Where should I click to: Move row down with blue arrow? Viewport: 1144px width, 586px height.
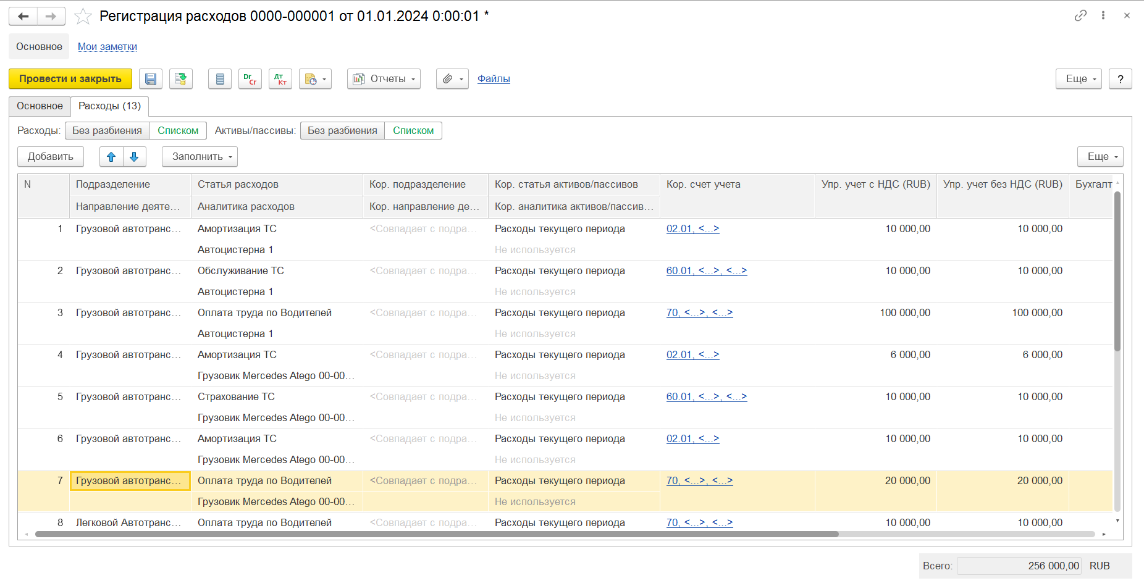tap(135, 157)
